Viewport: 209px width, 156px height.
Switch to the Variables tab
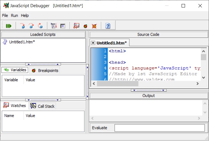tap(15, 70)
